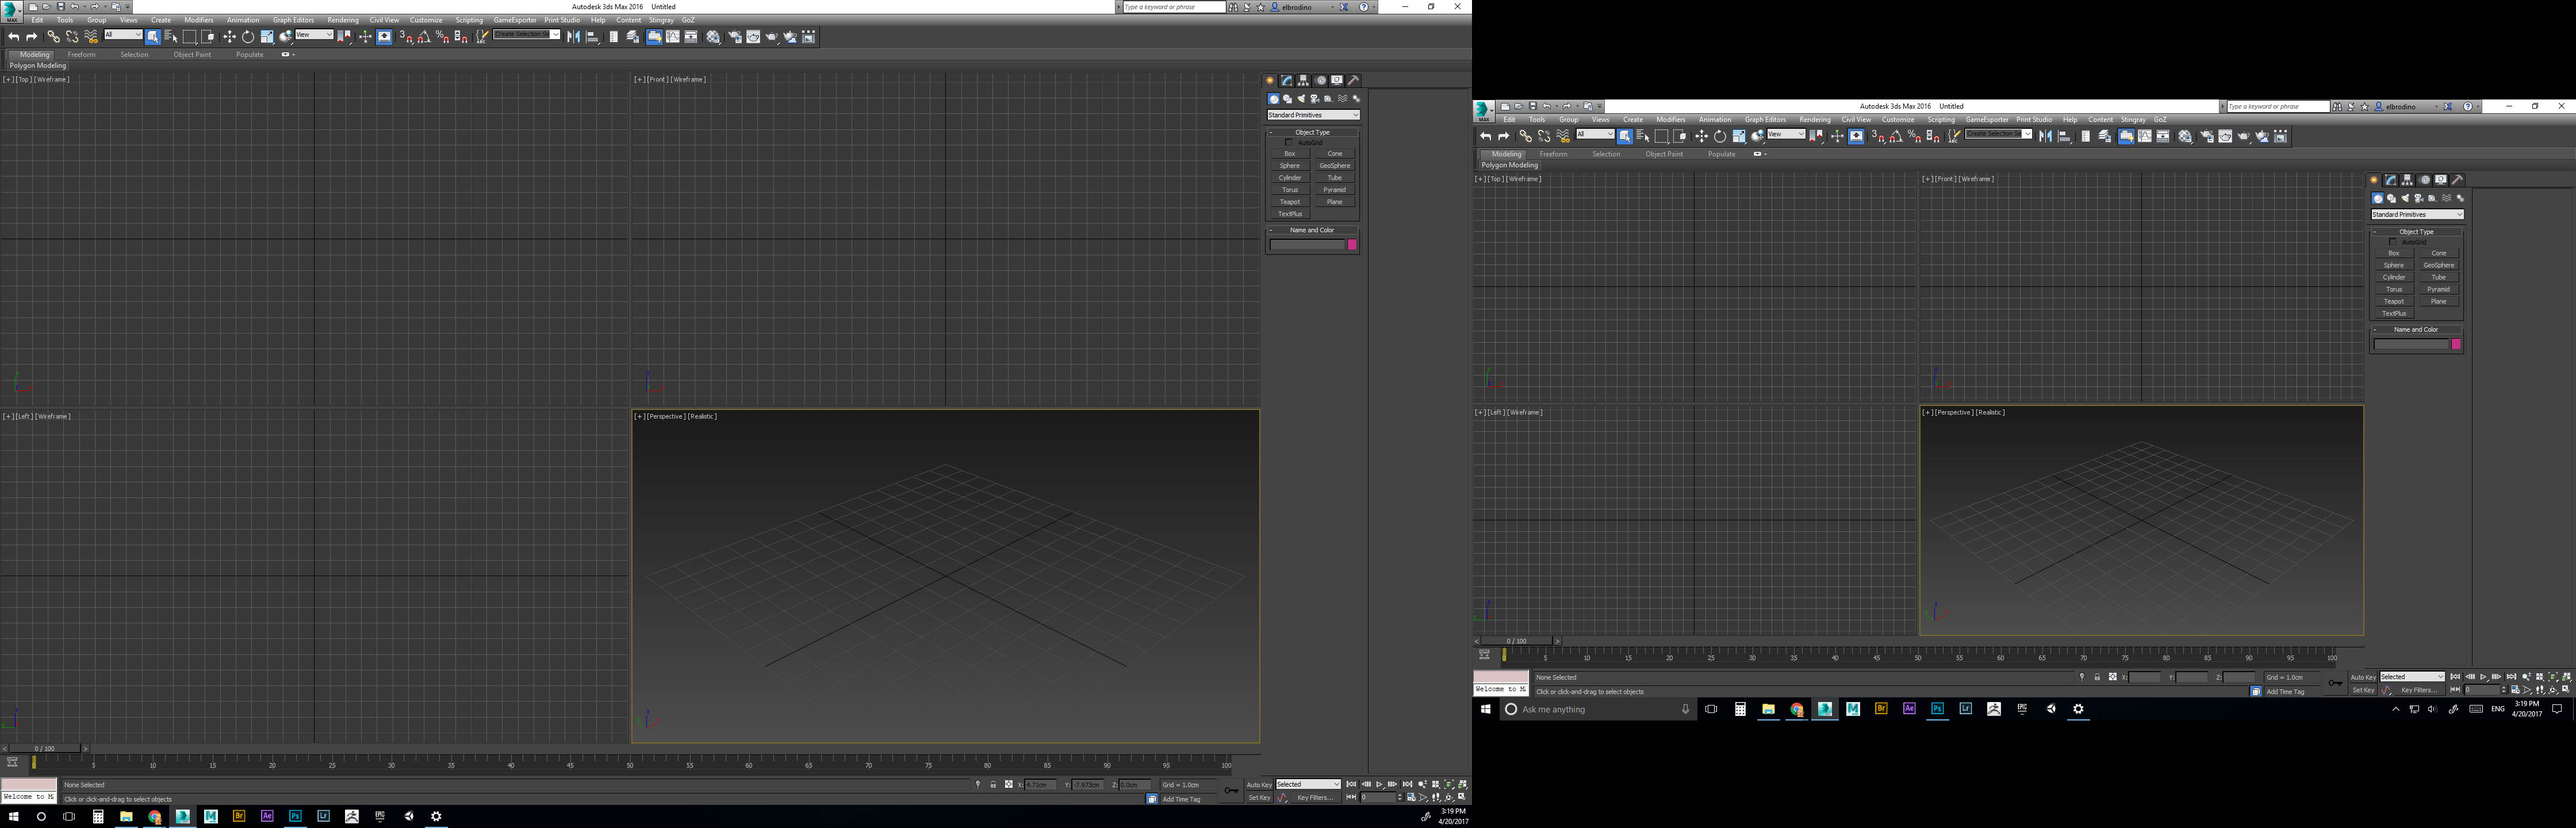Open Render Setup from the toolbar
This screenshot has height=828, width=2576.
pyautogui.click(x=735, y=36)
